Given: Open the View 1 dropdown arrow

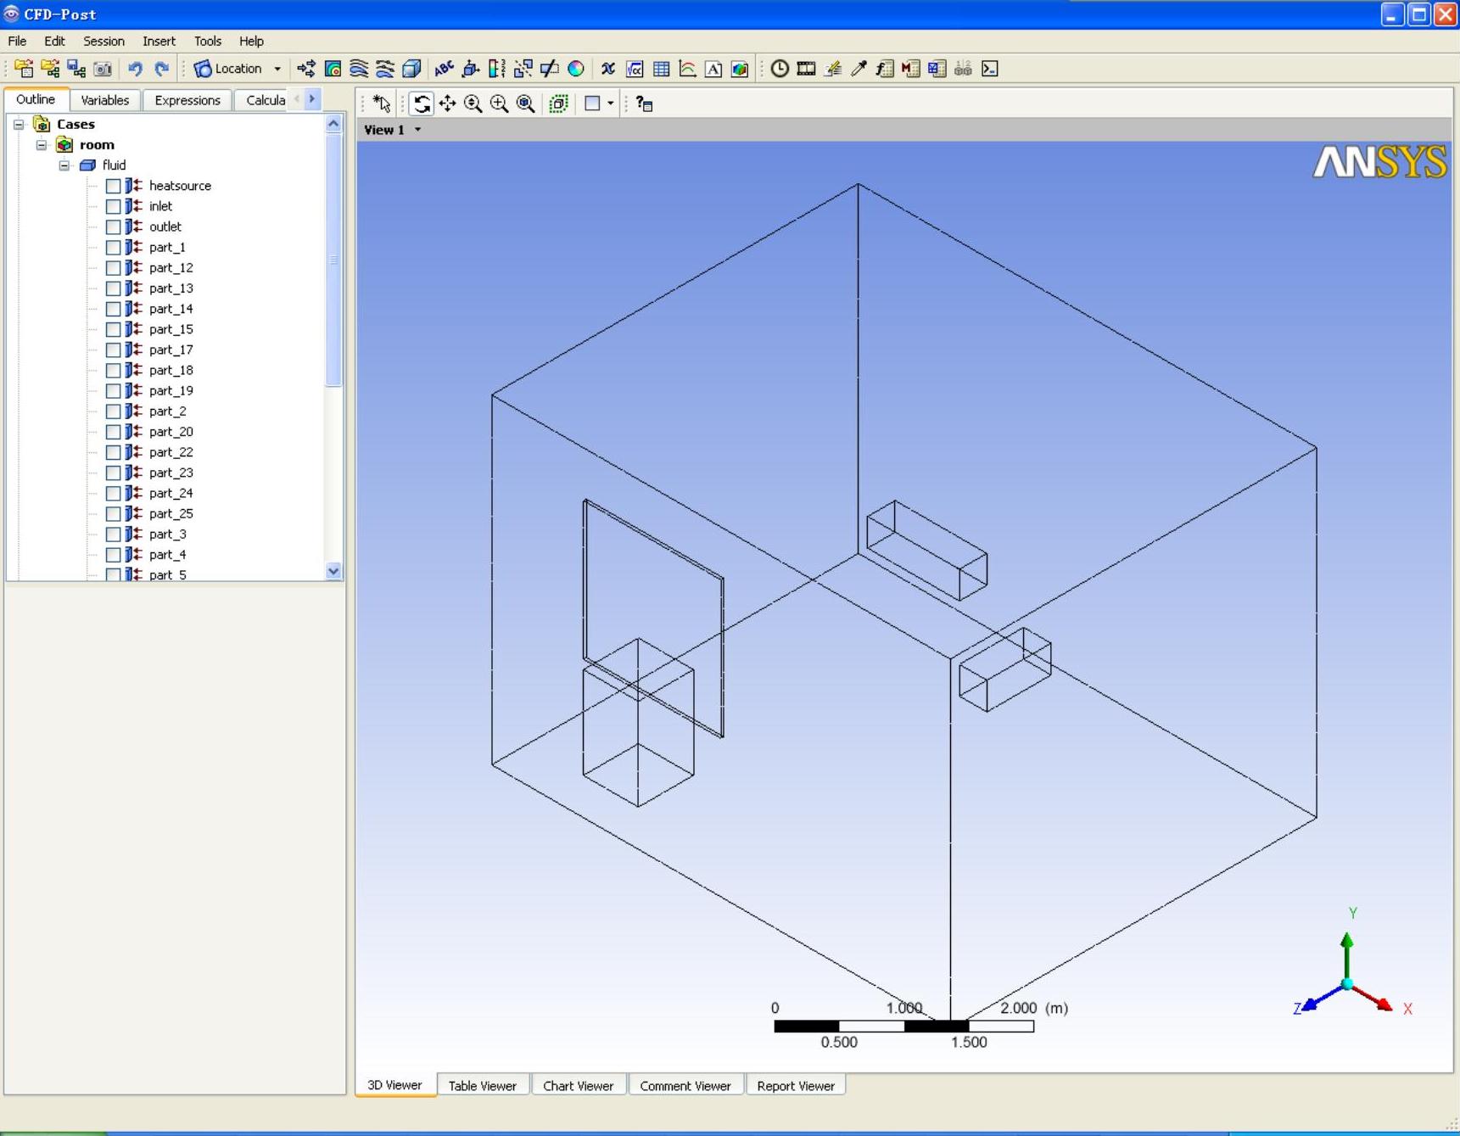Looking at the screenshot, I should point(417,130).
